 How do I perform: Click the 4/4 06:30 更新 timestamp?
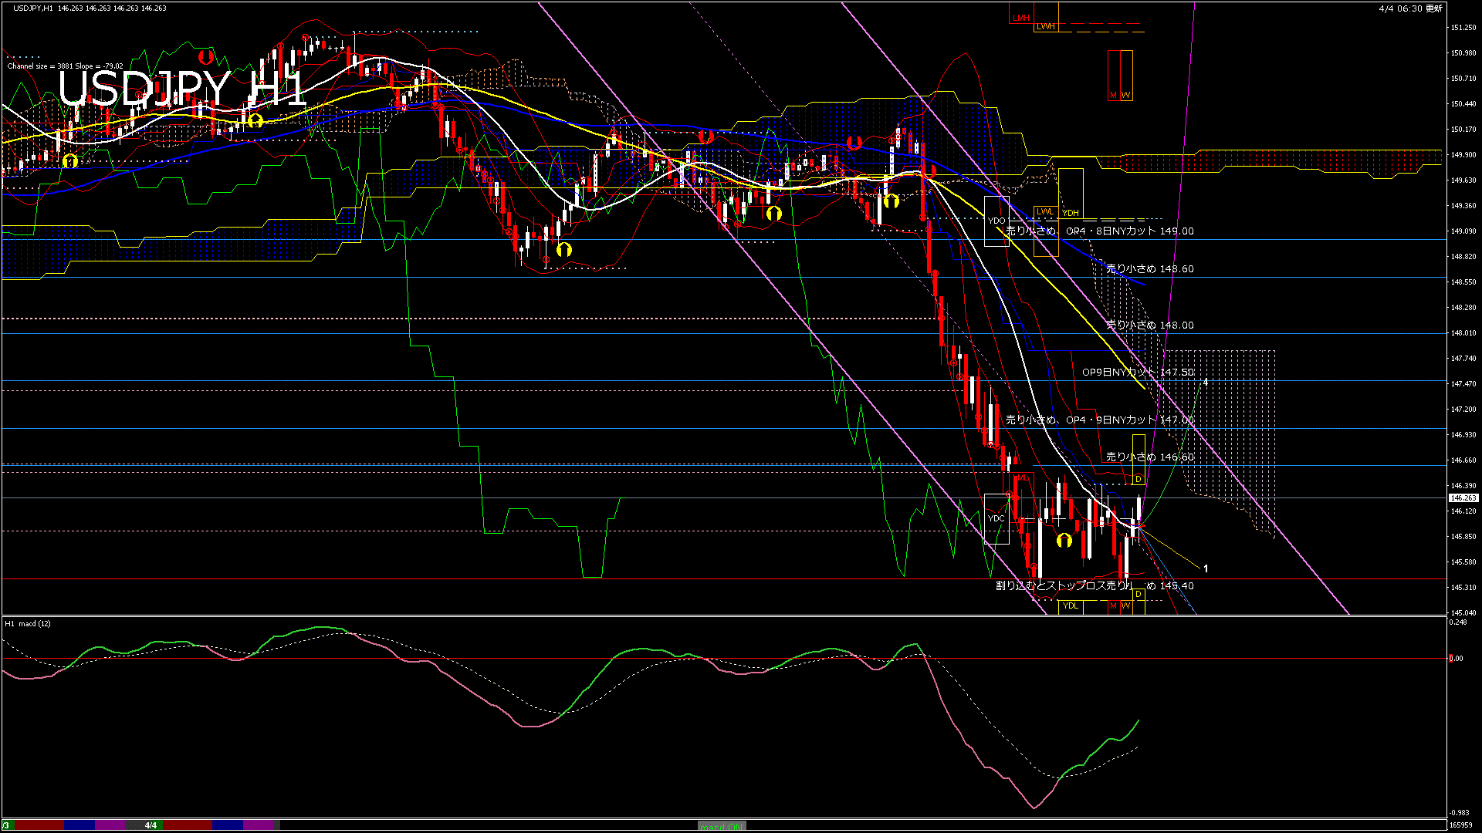[x=1409, y=8]
